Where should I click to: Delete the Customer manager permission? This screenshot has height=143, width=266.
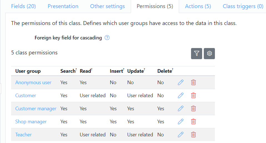pos(194,109)
